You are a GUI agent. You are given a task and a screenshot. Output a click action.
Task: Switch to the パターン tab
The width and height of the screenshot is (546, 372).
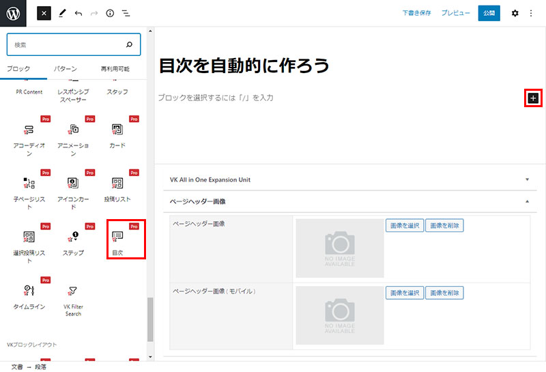click(x=66, y=69)
